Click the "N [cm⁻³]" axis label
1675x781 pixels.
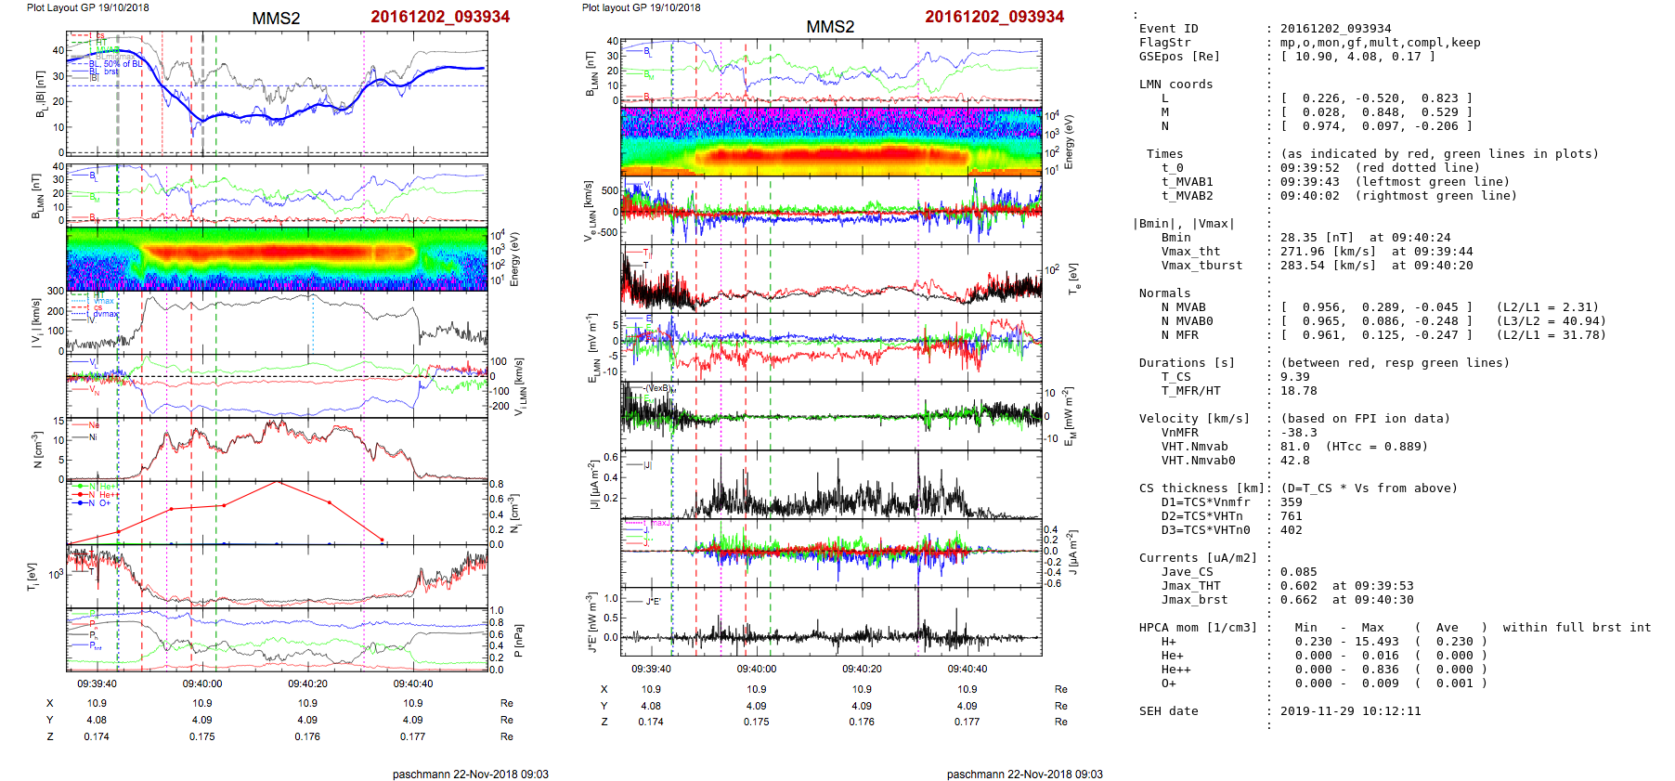(x=38, y=449)
